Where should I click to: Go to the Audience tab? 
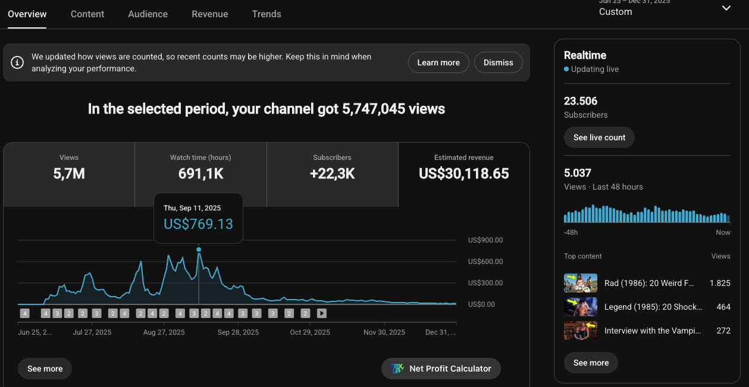click(148, 14)
